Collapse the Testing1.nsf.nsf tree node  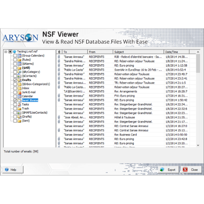(x=6, y=52)
